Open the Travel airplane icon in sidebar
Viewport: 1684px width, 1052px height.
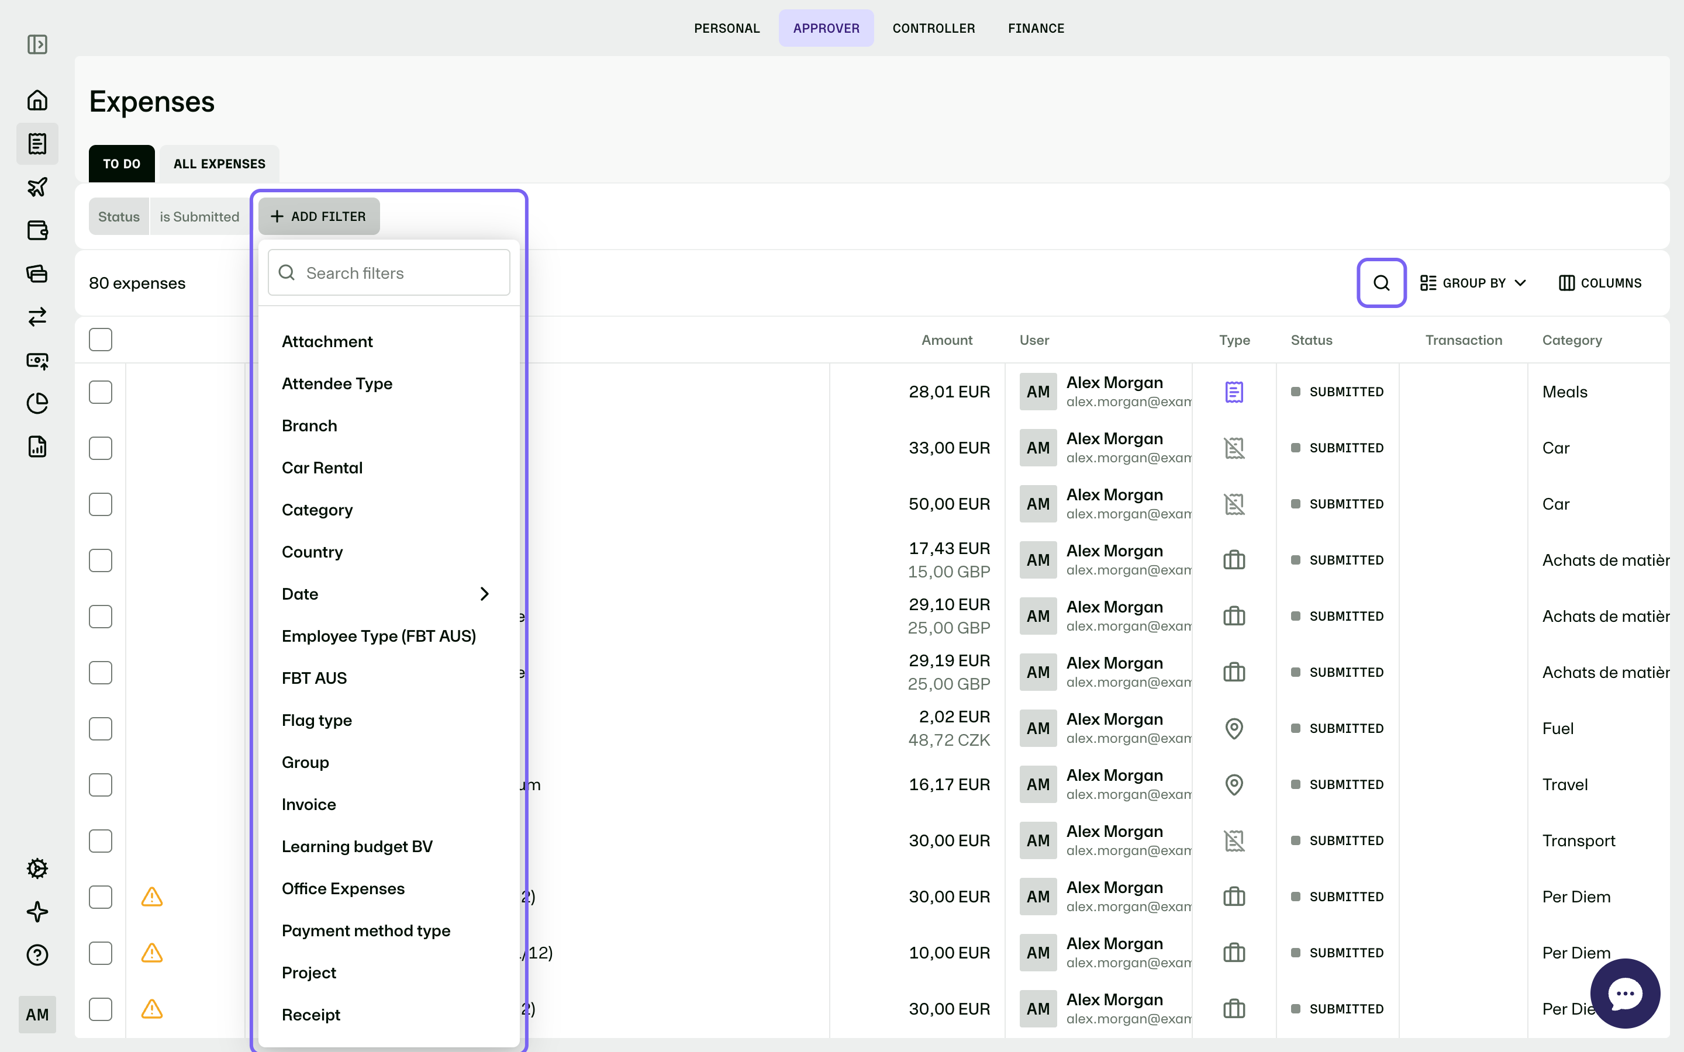pos(37,186)
